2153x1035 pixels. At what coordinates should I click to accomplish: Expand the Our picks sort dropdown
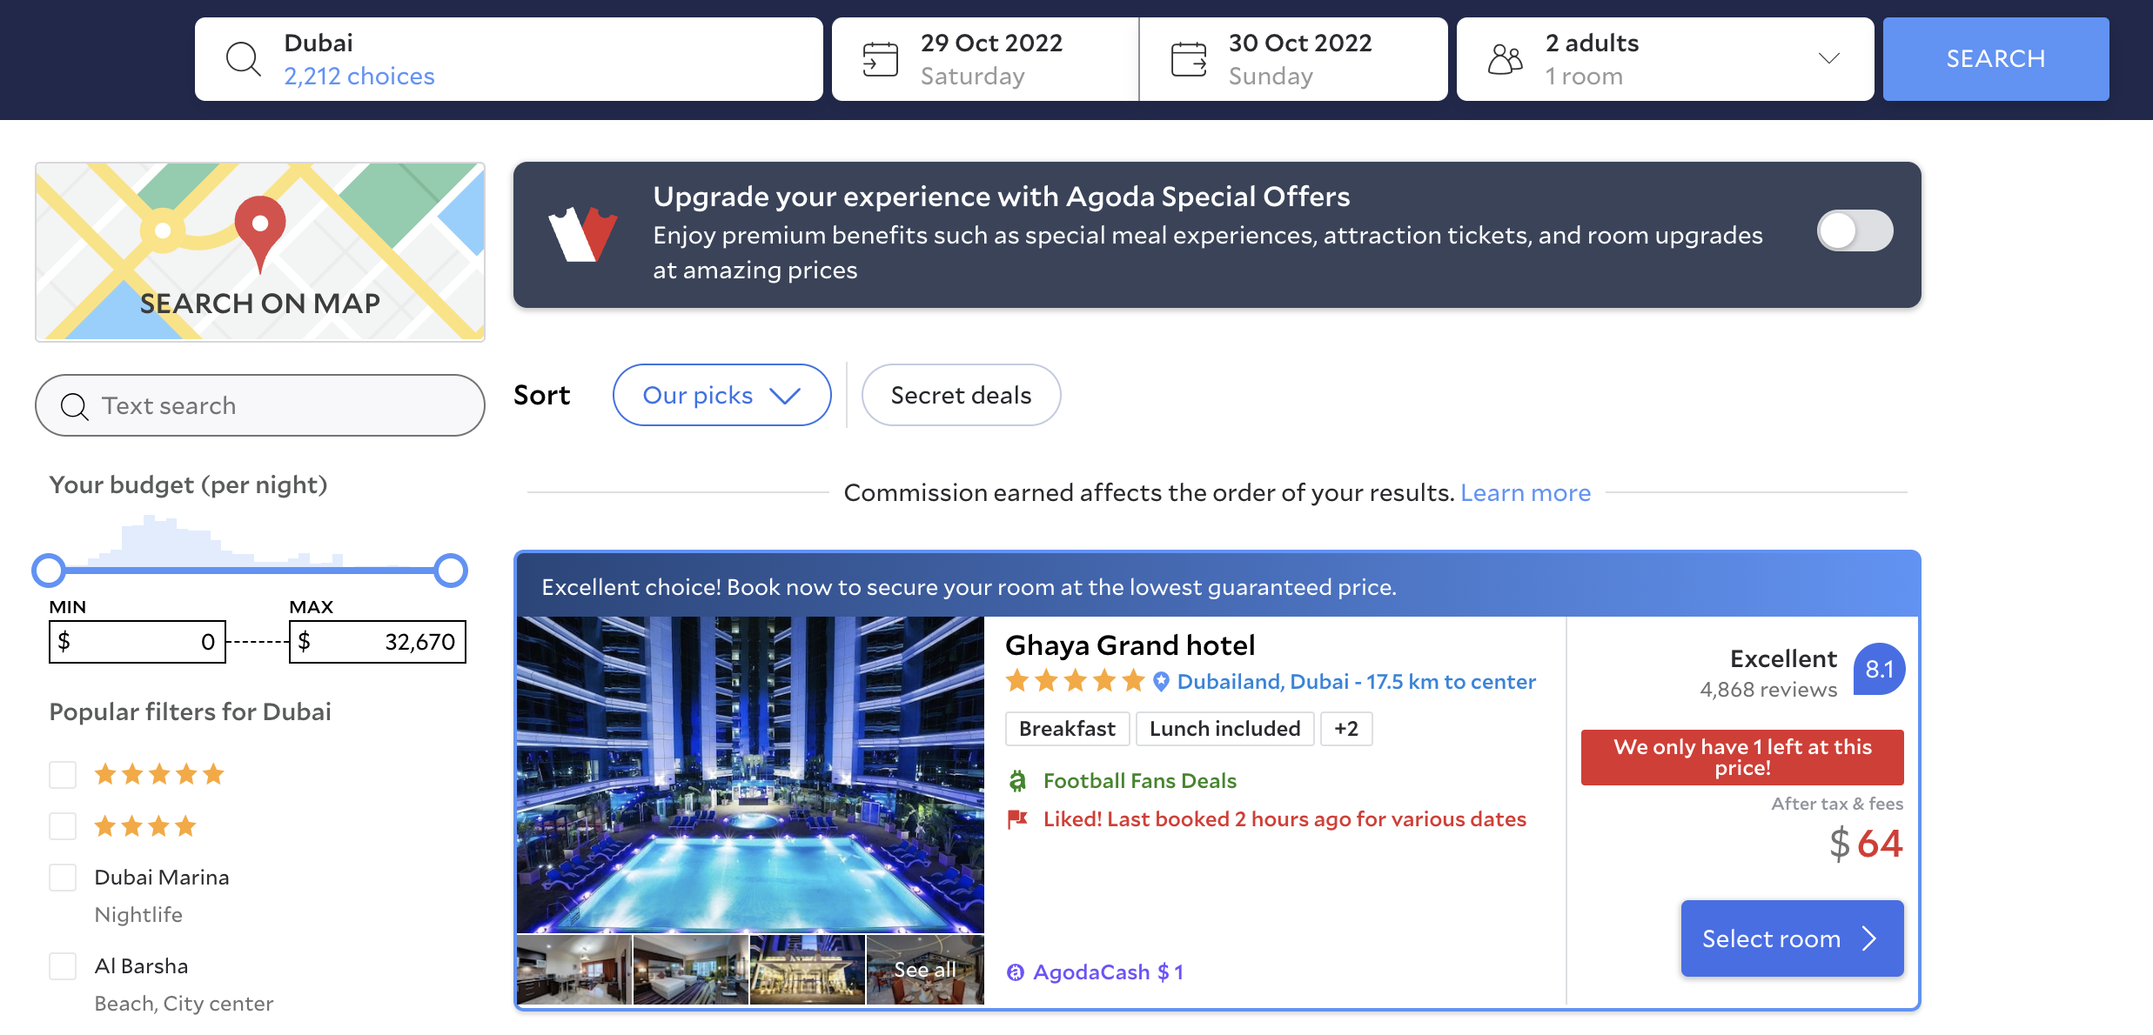point(721,396)
